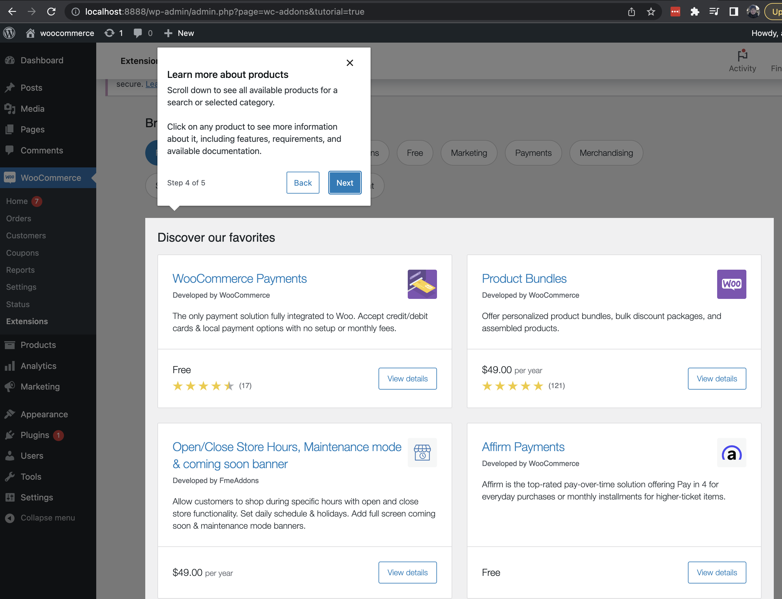Open Tools in the sidebar
Image resolution: width=782 pixels, height=599 pixels.
pyautogui.click(x=48, y=477)
